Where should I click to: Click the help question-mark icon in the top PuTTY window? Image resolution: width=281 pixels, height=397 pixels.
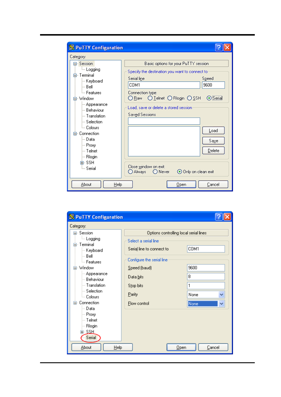[219, 47]
